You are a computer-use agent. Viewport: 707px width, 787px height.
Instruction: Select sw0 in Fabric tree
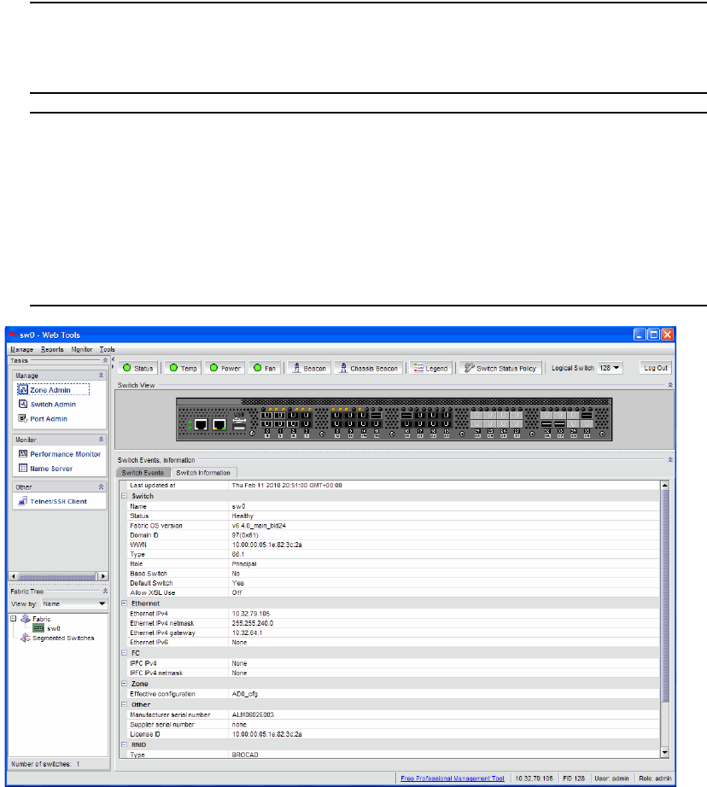click(47, 628)
